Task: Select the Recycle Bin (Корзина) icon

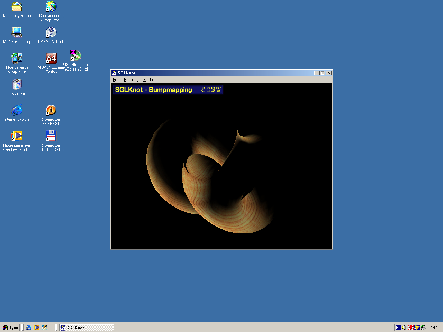Action: click(17, 84)
